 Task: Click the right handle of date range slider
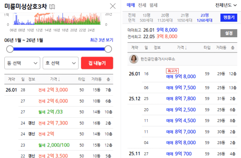108,49
